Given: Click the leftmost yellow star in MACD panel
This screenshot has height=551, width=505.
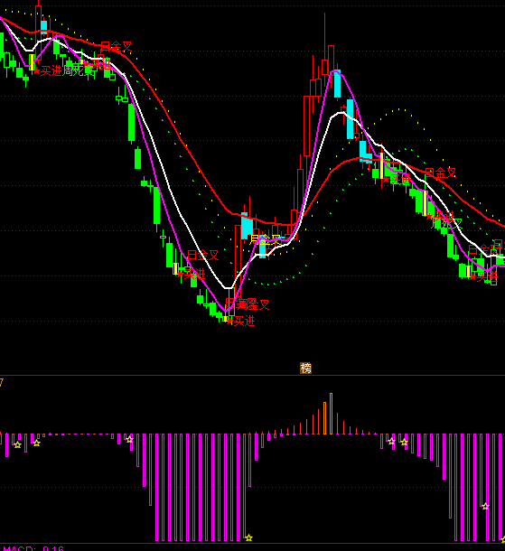Looking at the screenshot, I should (x=17, y=445).
